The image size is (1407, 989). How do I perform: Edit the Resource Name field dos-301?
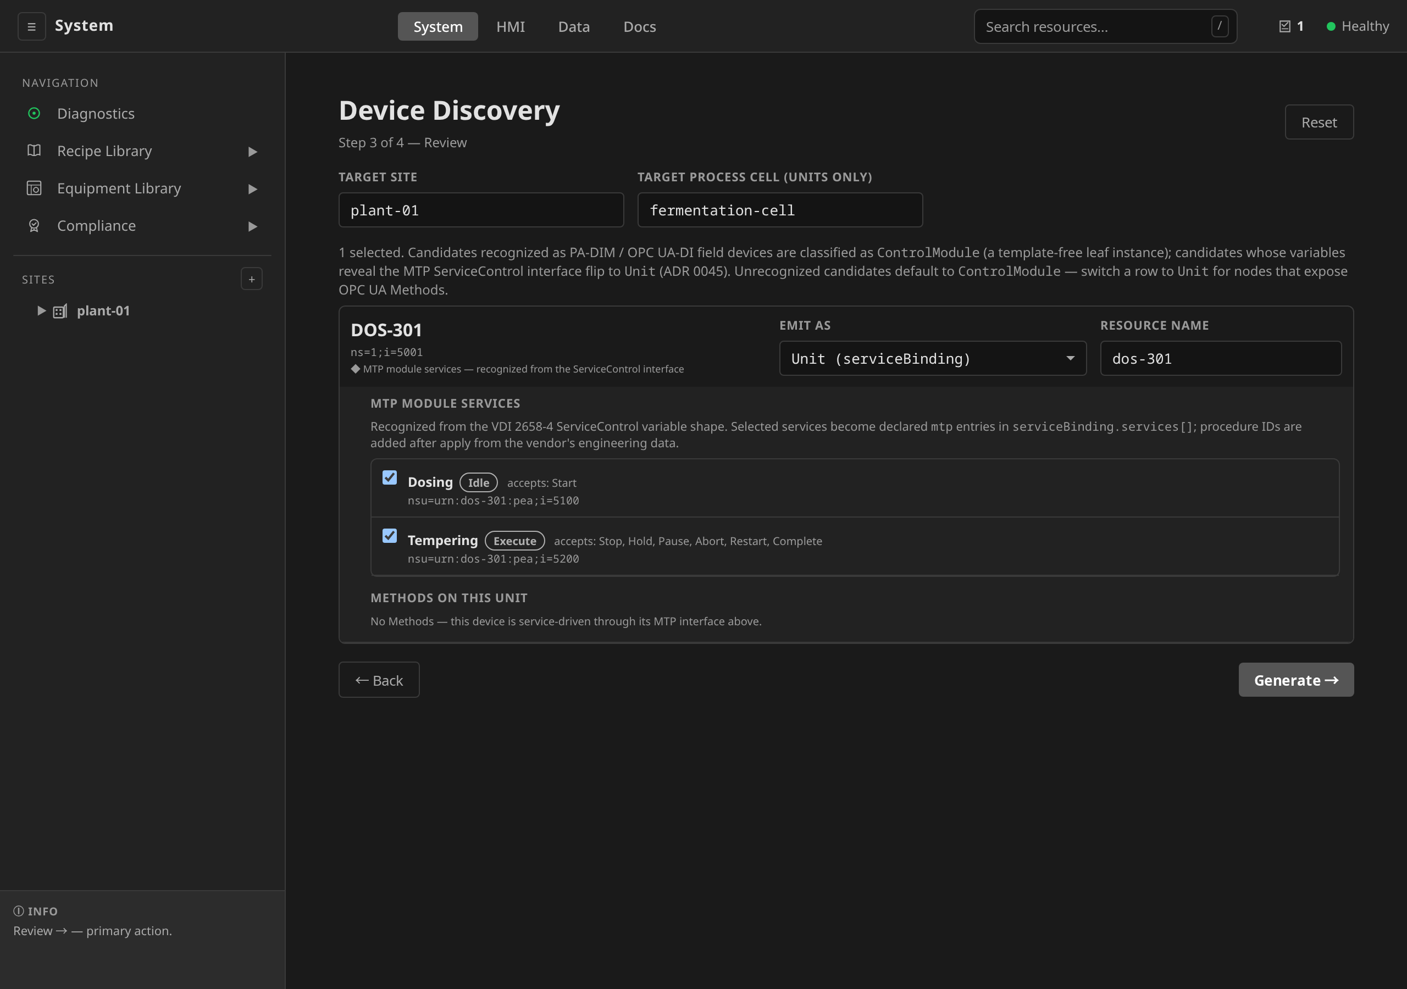pos(1220,358)
